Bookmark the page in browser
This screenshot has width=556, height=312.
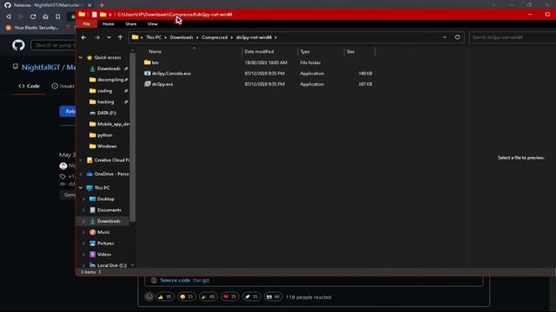pos(58,16)
